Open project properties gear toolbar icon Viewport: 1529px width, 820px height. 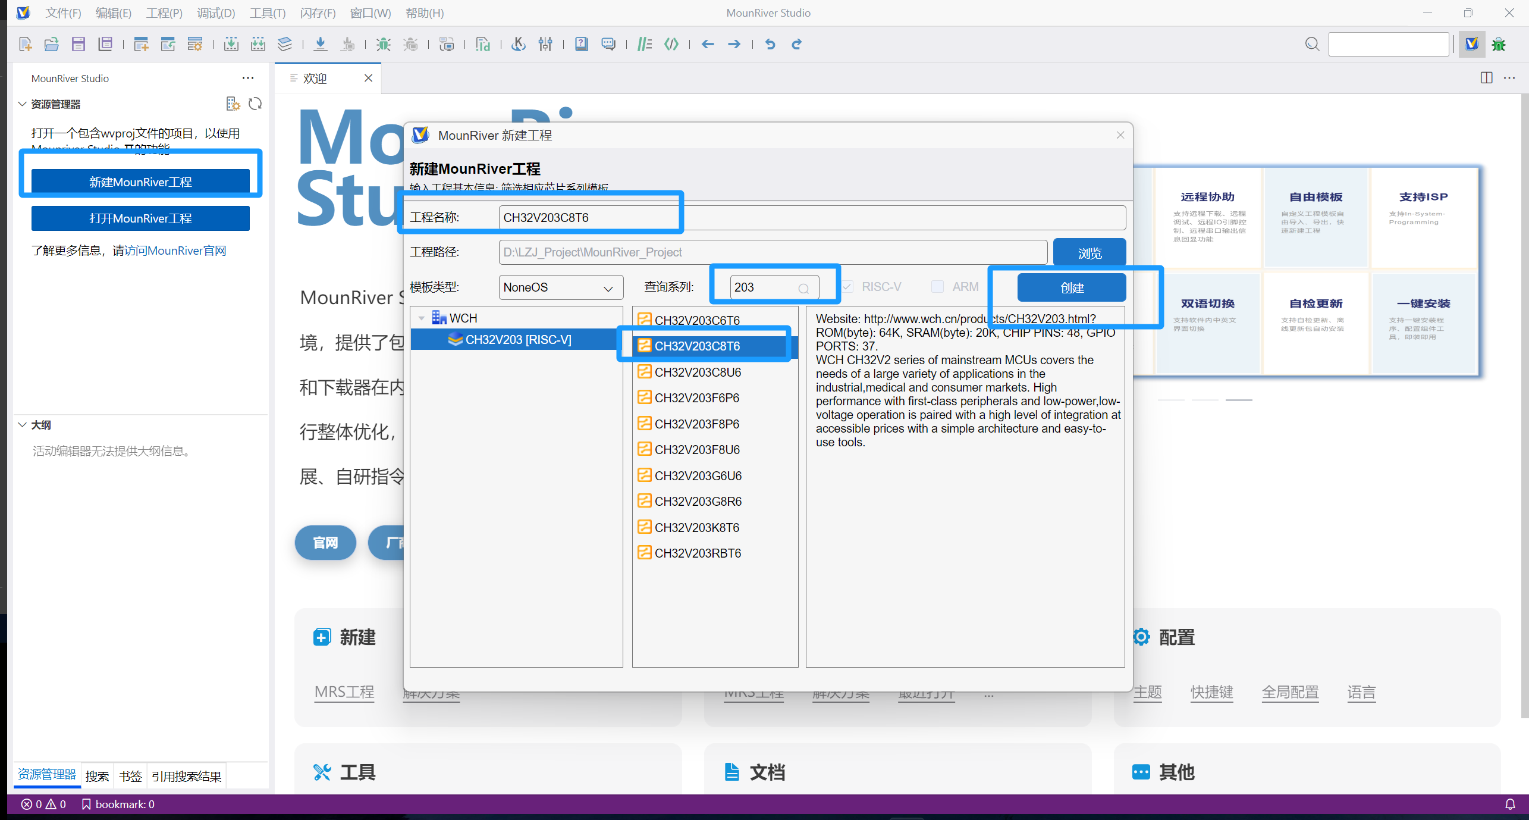pos(195,44)
